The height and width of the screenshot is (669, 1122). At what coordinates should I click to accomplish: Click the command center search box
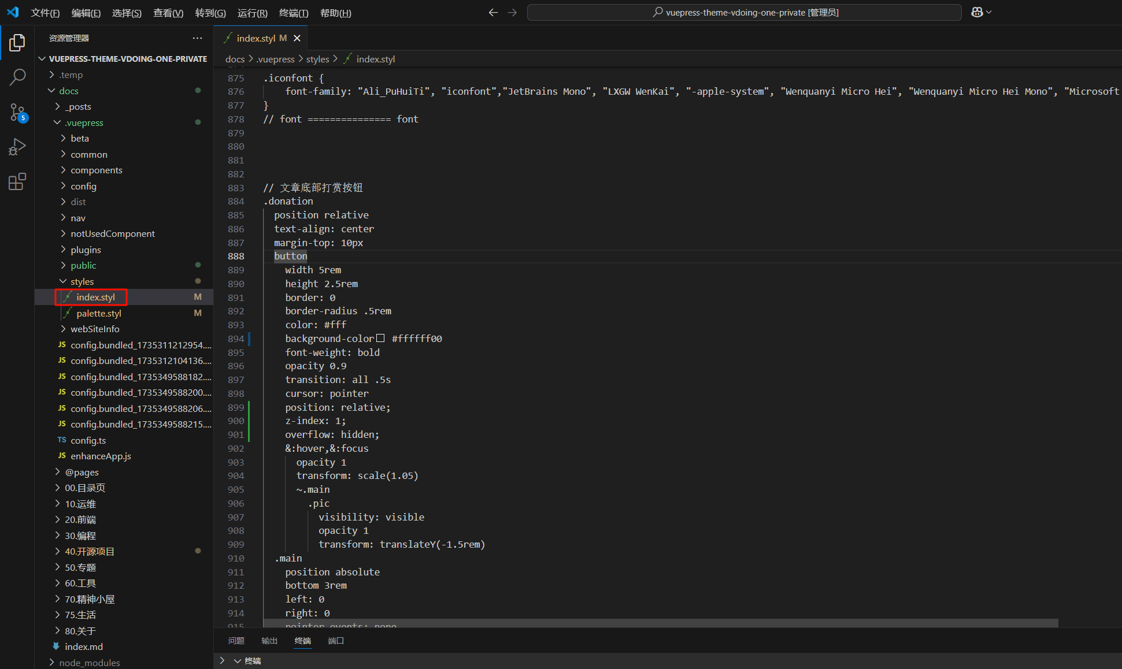coord(745,12)
